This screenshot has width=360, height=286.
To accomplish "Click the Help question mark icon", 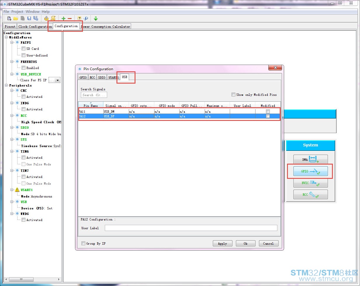I will (79, 18).
